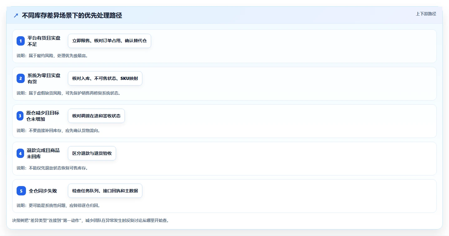Select step badge number 2
This screenshot has width=449, height=236.
click(21, 78)
